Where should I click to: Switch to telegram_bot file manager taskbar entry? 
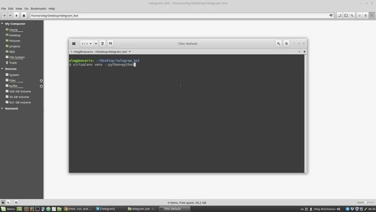142,209
